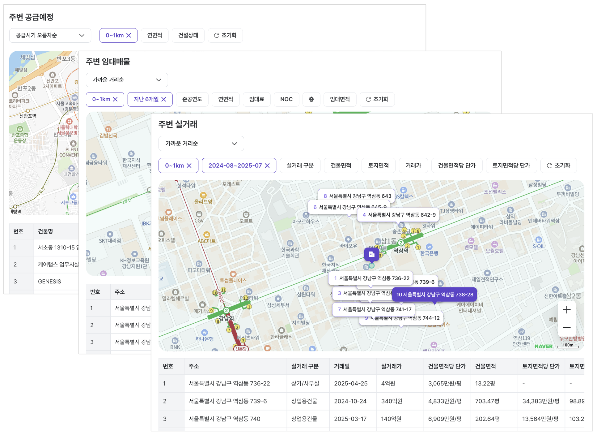
Task: Open table row 역삼동 739-6
Action: 227,401
